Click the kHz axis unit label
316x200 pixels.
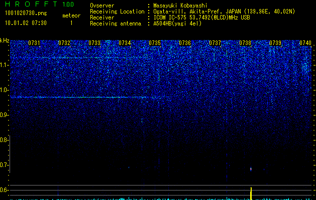5,40
